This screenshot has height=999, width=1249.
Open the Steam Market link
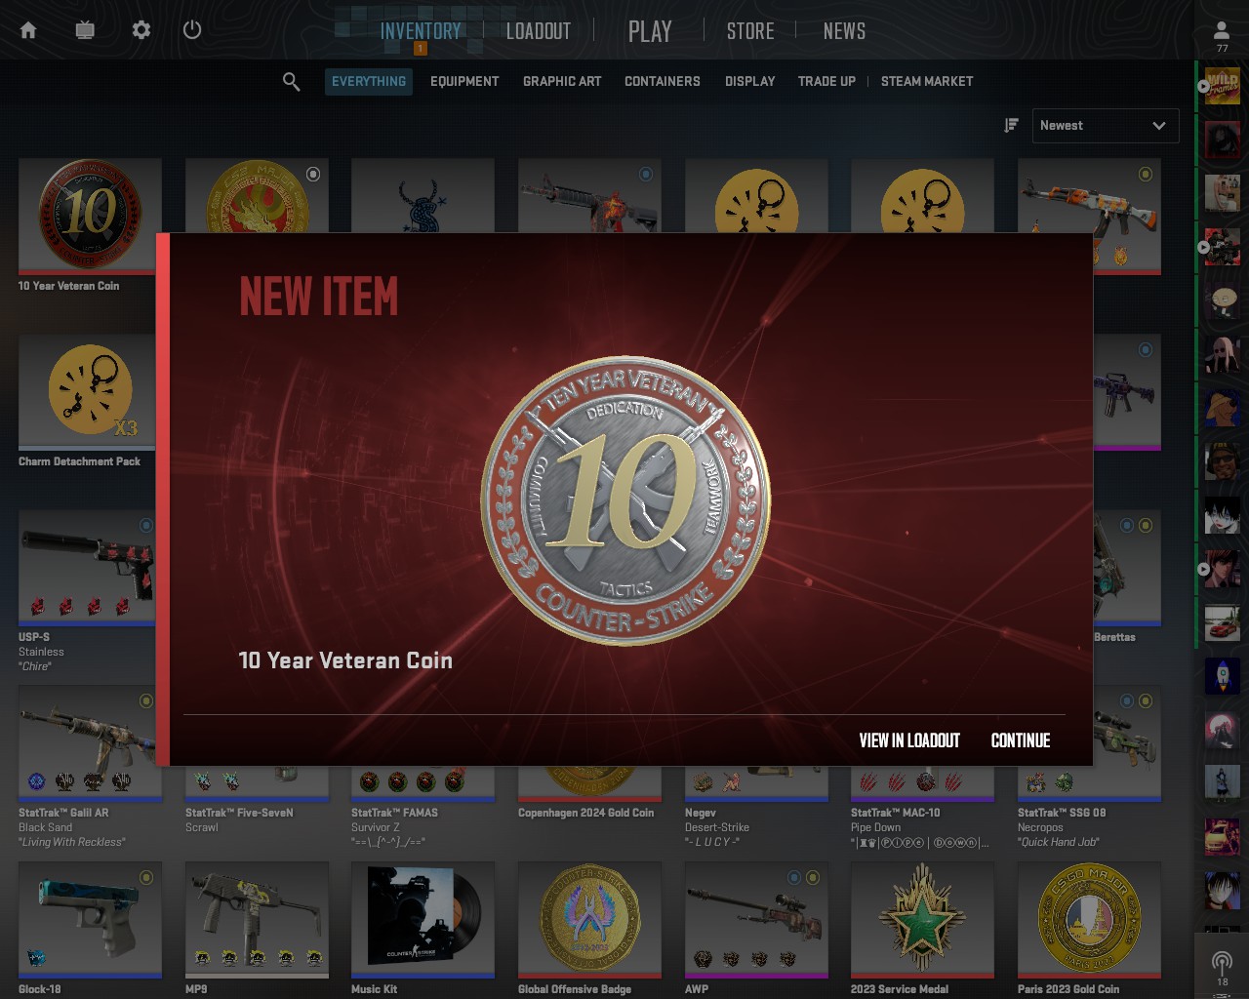click(x=927, y=82)
